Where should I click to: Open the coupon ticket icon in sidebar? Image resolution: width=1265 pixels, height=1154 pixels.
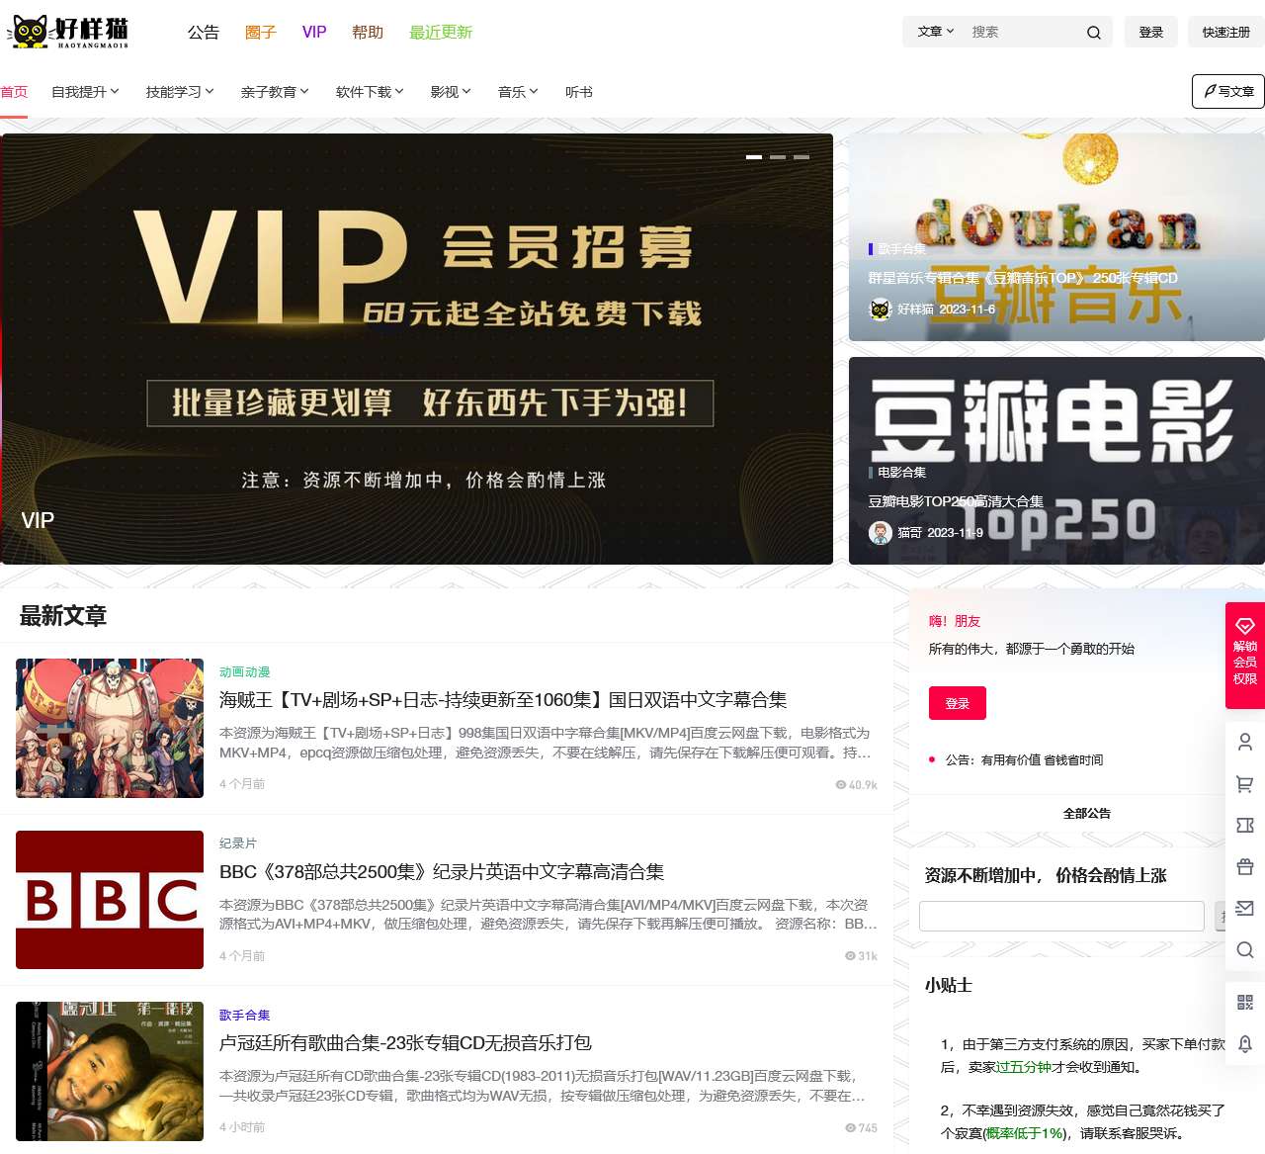click(1245, 825)
